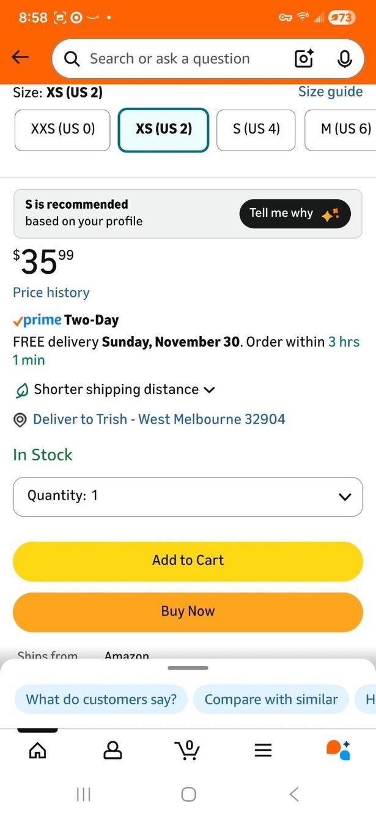Tap the microphone voice search icon
The image size is (376, 816).
pyautogui.click(x=344, y=59)
